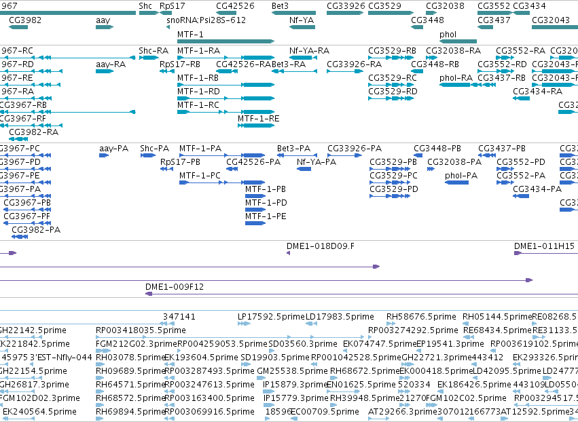
Task: Select the MTF-1-PC protein feature
Action: click(222, 183)
